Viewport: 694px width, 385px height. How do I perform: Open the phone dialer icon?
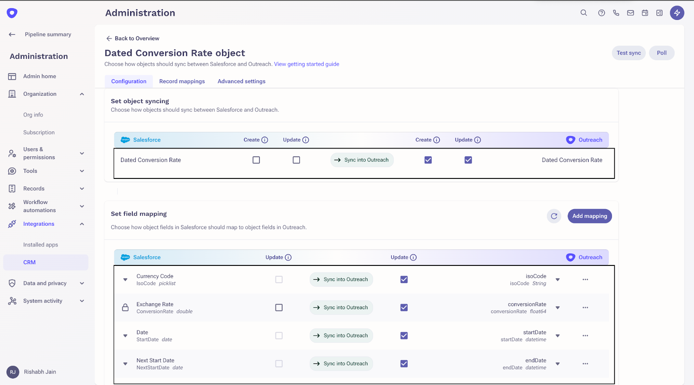point(616,13)
